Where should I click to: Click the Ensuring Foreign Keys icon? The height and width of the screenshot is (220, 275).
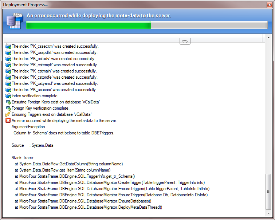click(x=8, y=102)
